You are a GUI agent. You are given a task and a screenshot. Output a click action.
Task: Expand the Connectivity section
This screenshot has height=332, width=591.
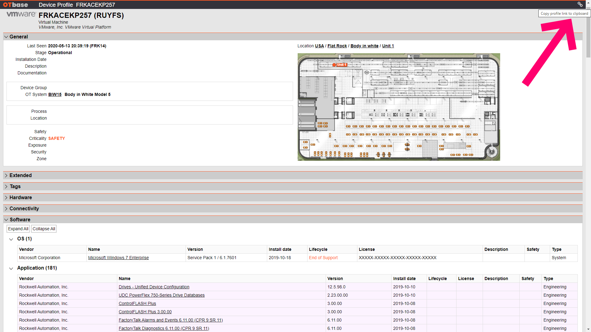[6, 208]
